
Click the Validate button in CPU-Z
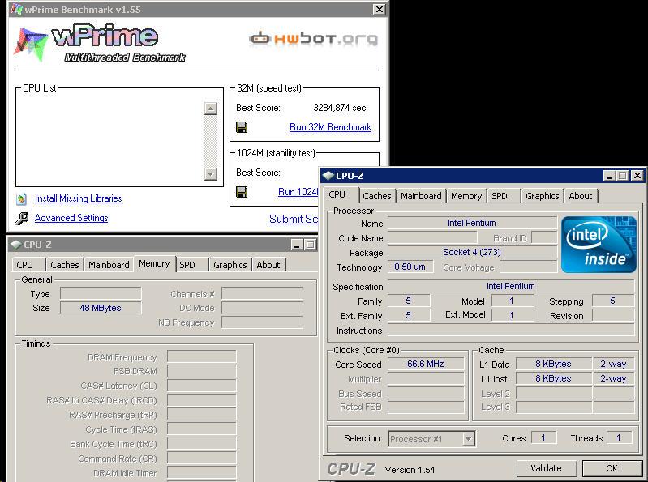click(547, 468)
